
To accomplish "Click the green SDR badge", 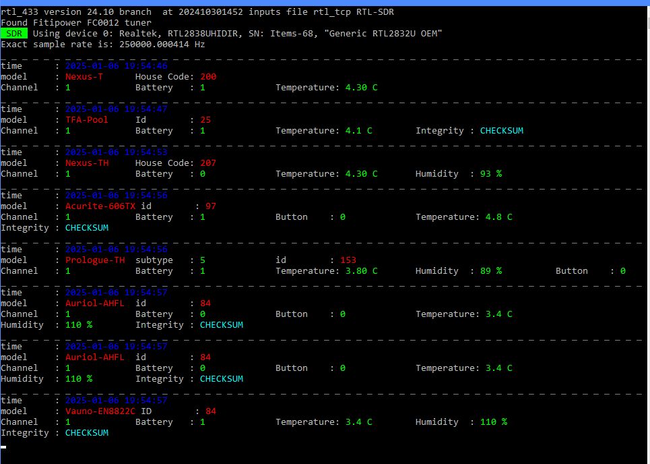I will (x=13, y=33).
